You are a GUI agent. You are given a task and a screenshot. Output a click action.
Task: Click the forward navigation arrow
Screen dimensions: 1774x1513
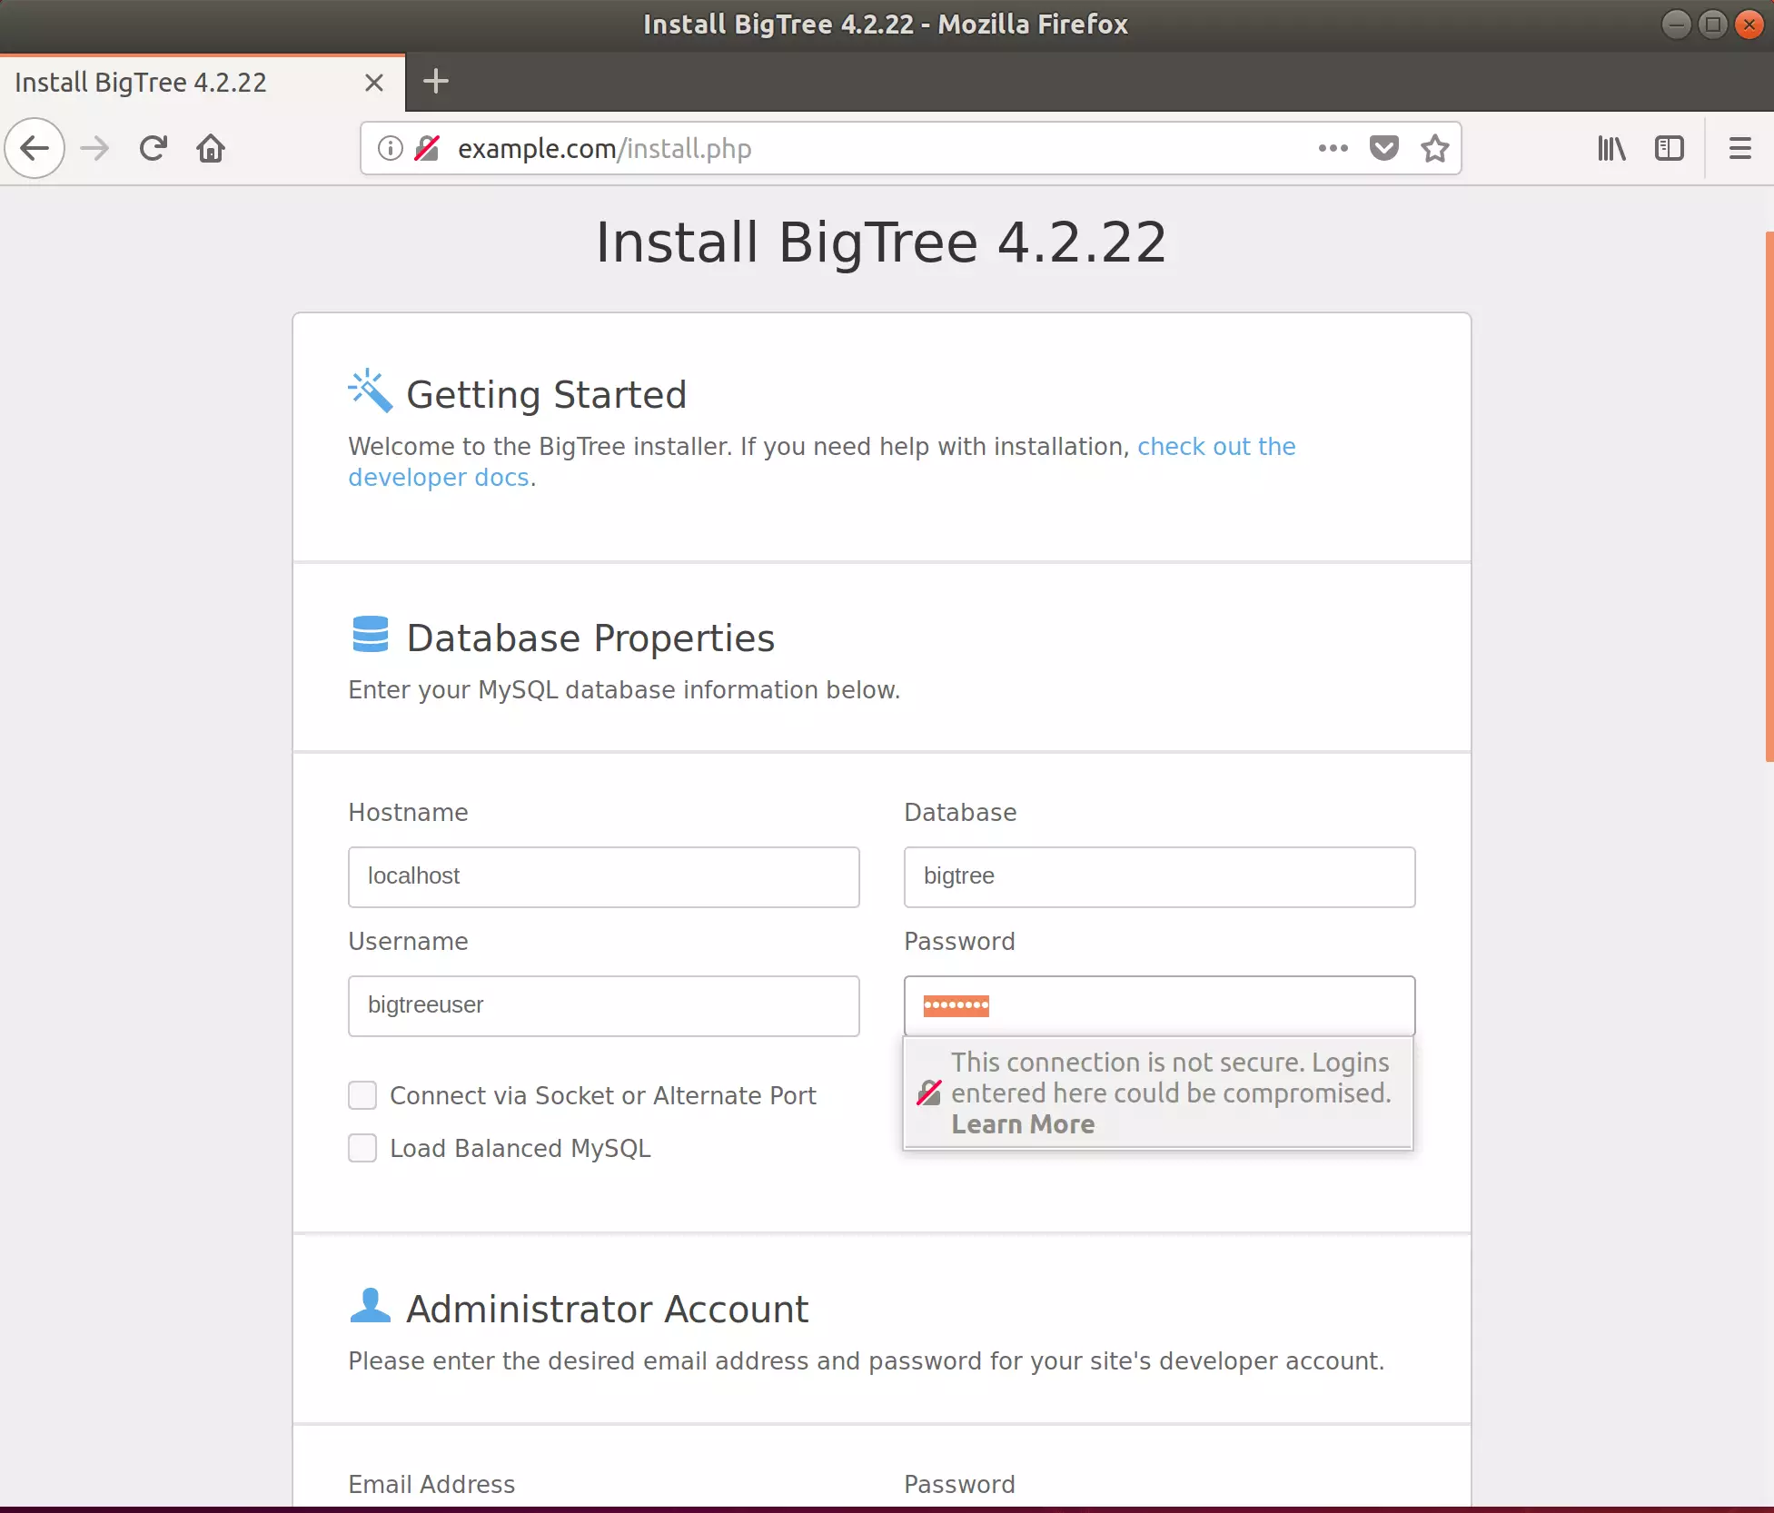(94, 148)
